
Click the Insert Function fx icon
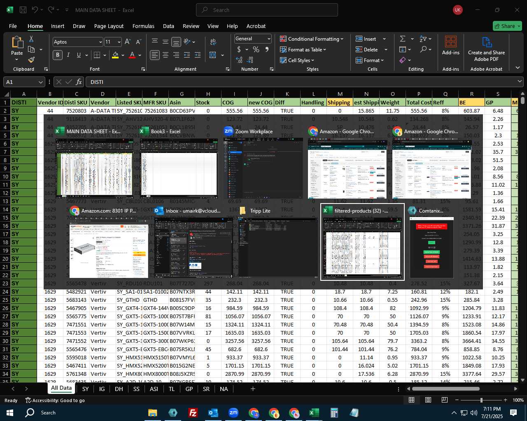click(x=79, y=82)
